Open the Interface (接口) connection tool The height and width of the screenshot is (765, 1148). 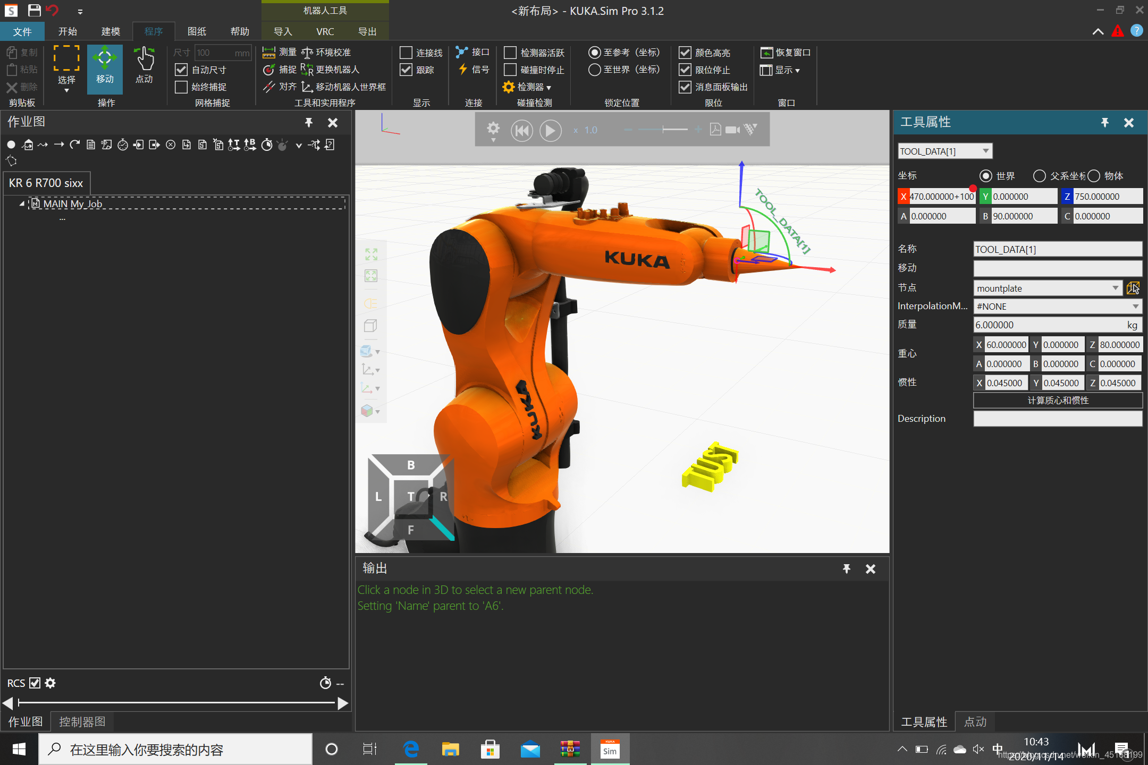(462, 52)
